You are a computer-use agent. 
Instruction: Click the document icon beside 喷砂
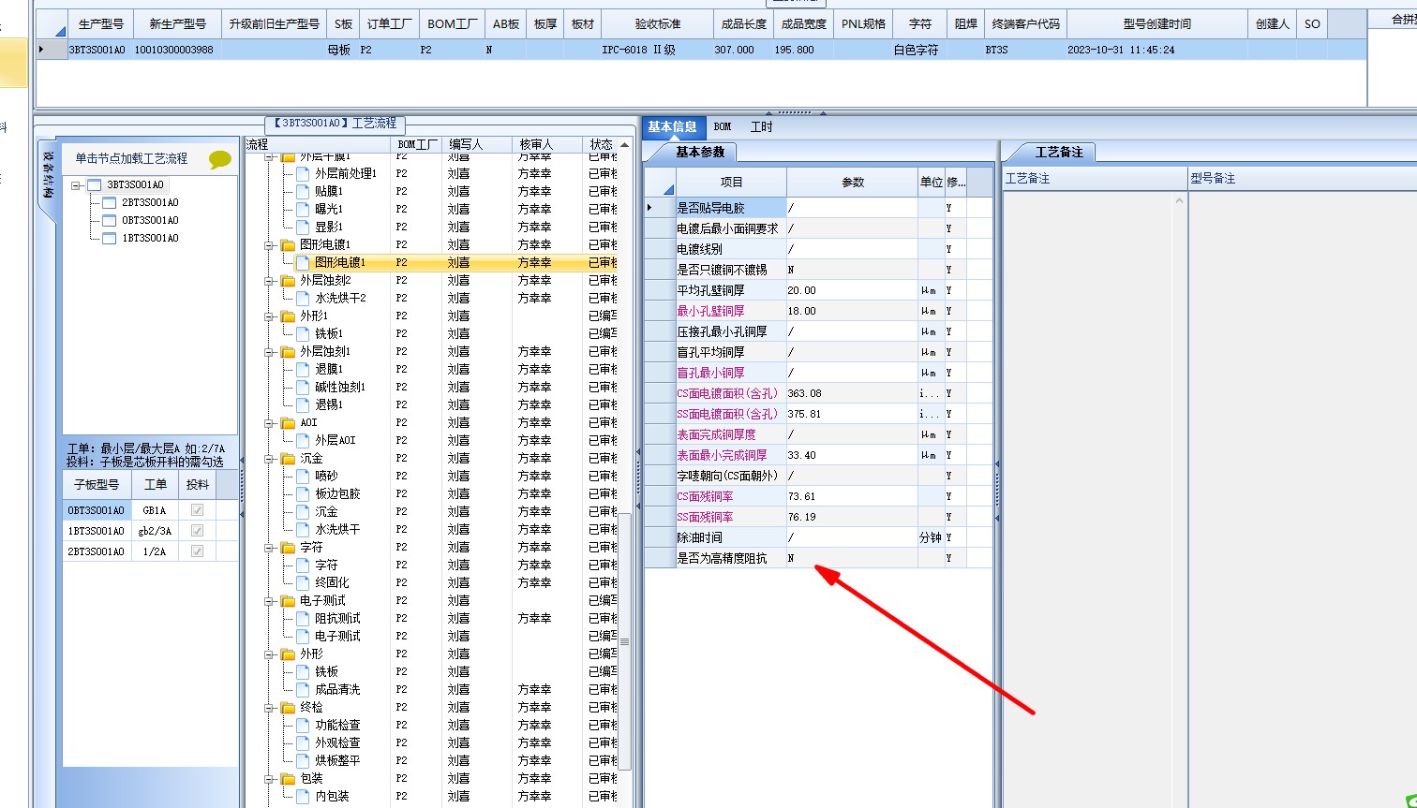(303, 476)
